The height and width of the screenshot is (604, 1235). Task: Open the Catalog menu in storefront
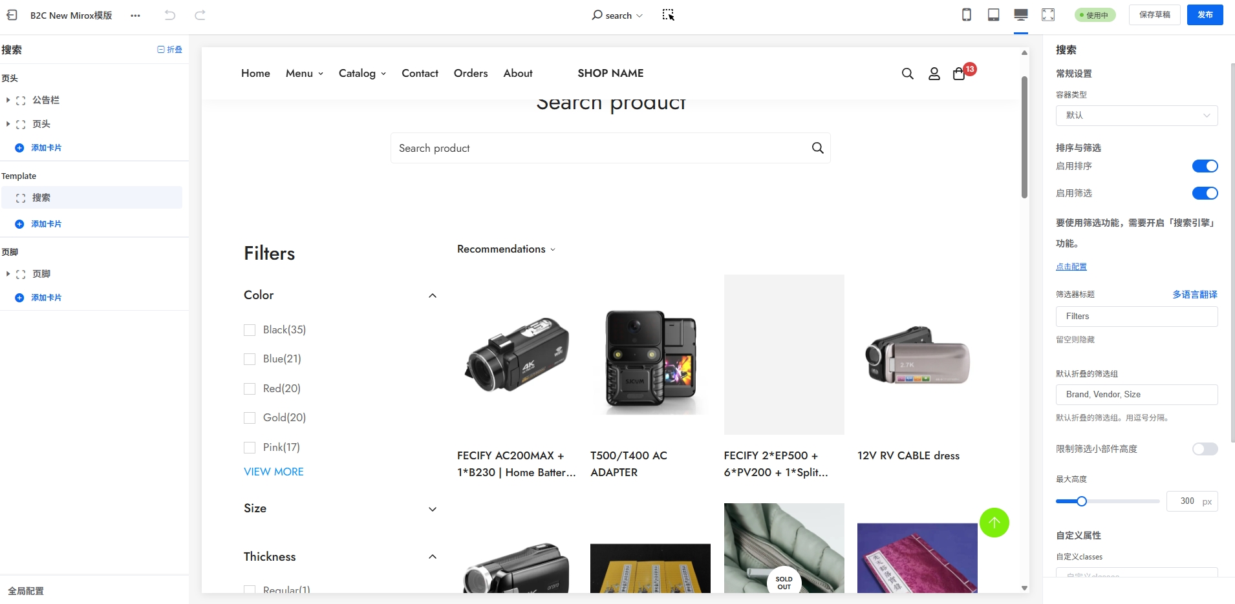tap(362, 74)
